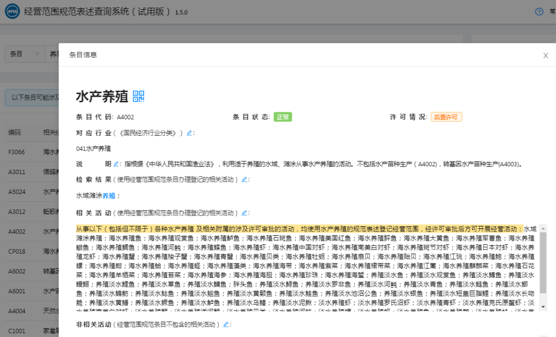Click the edit pencil after 说明
This screenshot has height=337, width=556.
116,164
